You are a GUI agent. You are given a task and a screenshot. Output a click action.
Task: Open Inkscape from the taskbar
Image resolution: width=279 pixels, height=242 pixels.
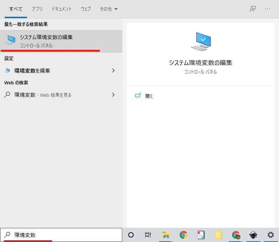tap(253, 235)
